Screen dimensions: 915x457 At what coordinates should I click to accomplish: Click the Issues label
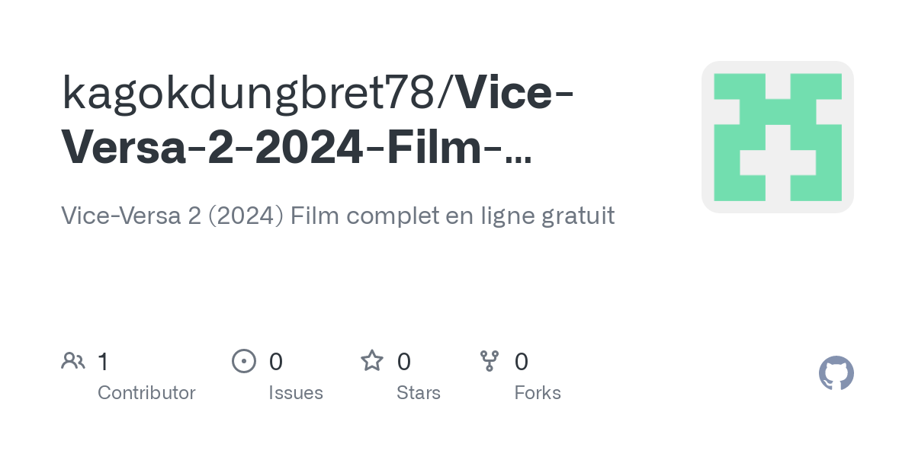[296, 393]
